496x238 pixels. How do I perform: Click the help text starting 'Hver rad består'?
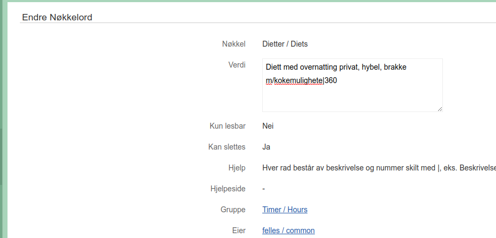pos(379,168)
